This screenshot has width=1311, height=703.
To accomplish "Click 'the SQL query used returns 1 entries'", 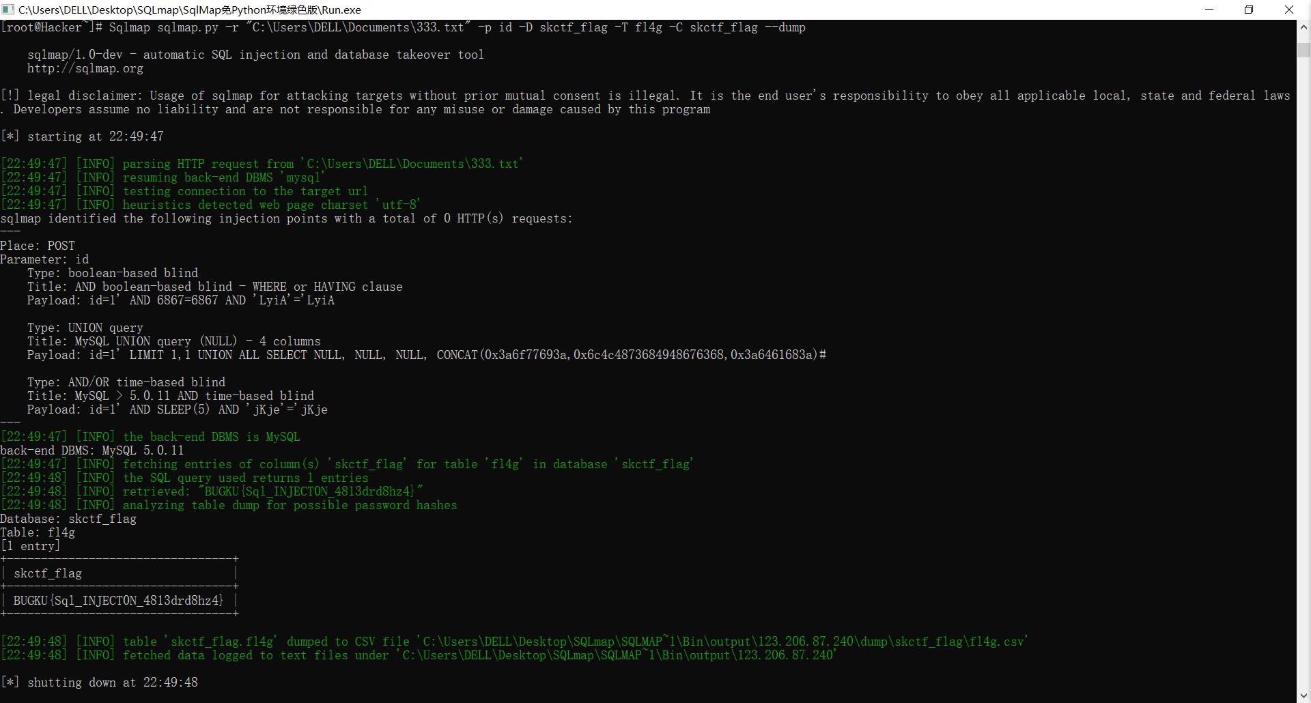I will [184, 478].
